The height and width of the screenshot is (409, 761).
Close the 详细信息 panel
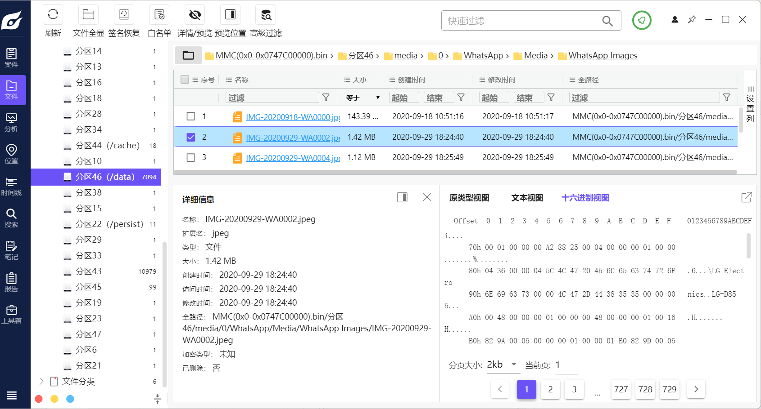point(427,197)
